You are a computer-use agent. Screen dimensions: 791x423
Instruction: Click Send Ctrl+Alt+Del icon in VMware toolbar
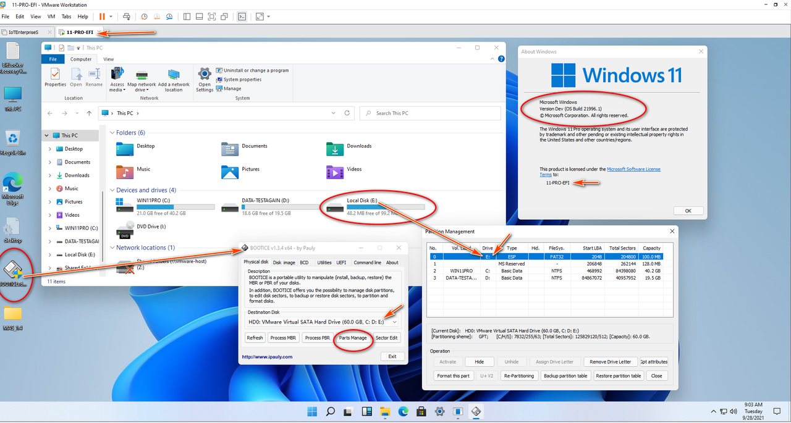pos(127,17)
